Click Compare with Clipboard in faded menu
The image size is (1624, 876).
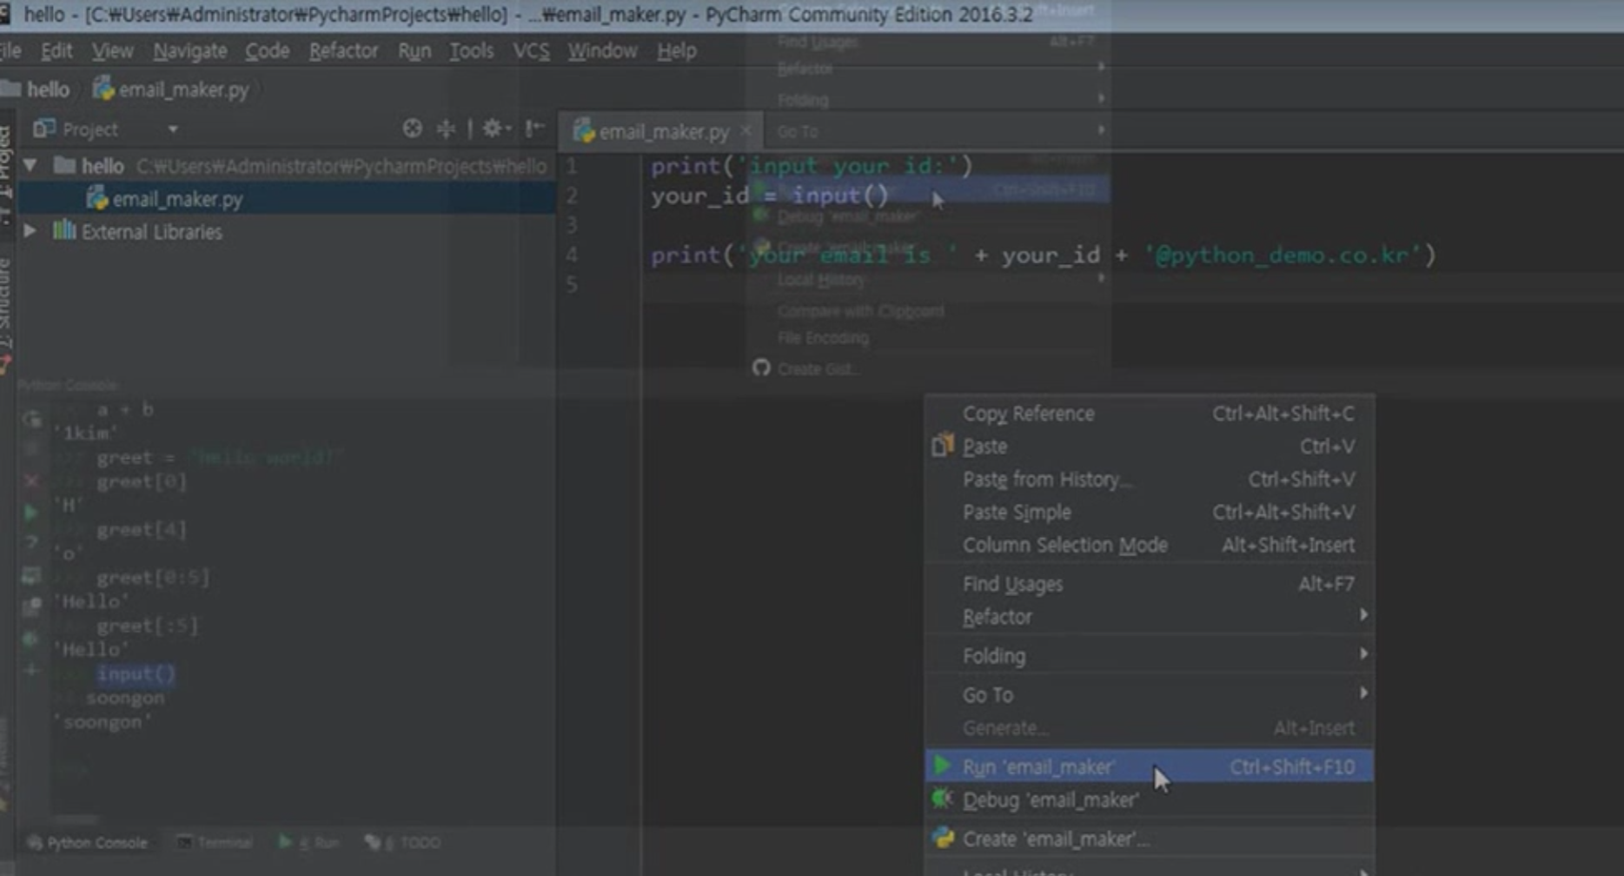pos(860,311)
